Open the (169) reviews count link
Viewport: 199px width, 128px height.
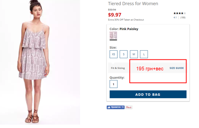pyautogui.click(x=183, y=18)
